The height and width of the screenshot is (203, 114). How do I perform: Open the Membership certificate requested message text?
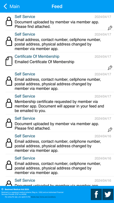(x=59, y=106)
